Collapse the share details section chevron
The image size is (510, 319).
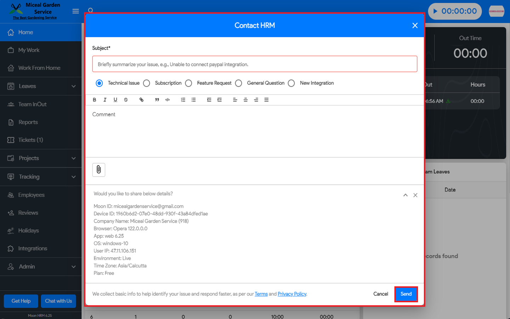[x=405, y=195]
